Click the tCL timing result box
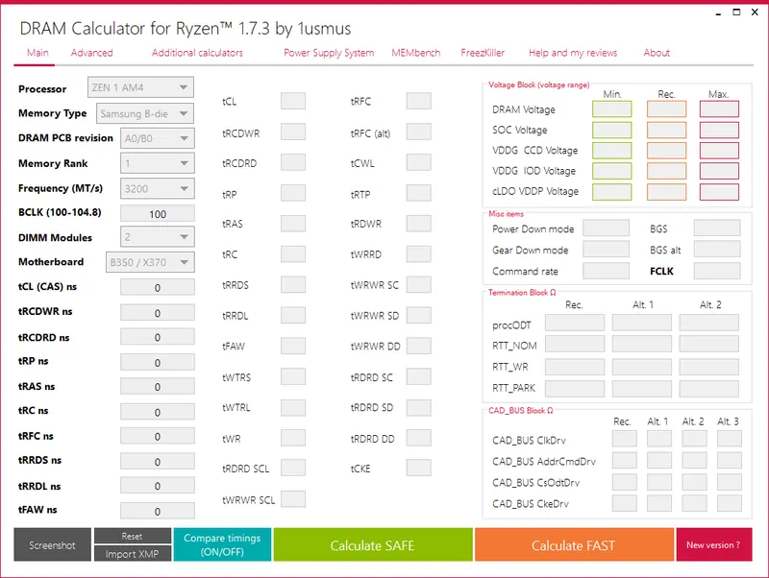Screen dimensions: 769x578 (x=293, y=101)
